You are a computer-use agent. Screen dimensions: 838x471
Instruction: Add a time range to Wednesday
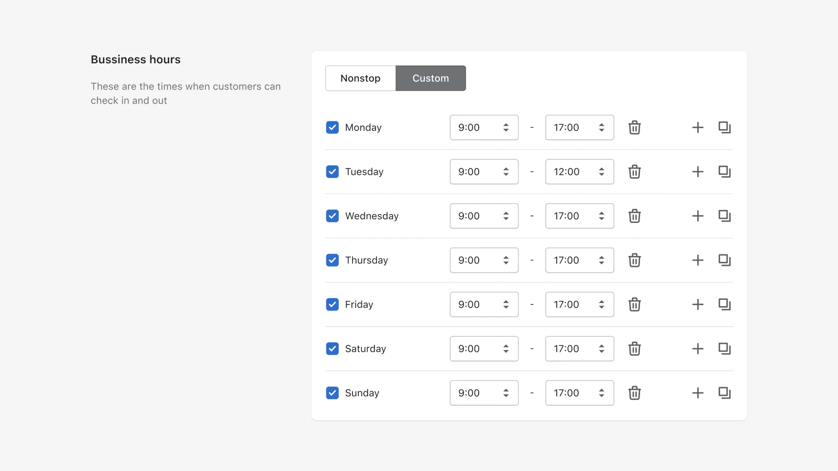click(x=698, y=216)
